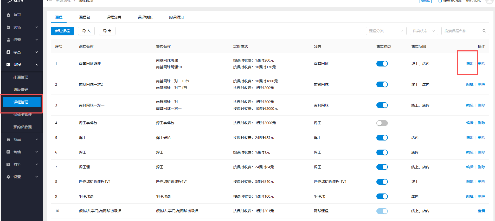Expand the 线索 sidebar menu

coord(37,40)
